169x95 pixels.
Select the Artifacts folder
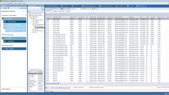click(x=36, y=23)
